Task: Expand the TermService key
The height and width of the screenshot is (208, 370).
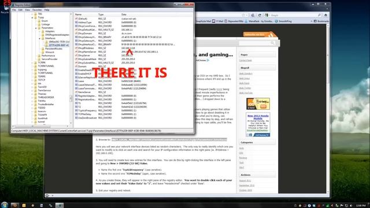Action: click(32, 90)
